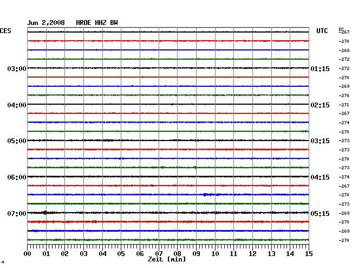Click the '02' minute tick label
Viewport: 352px width, 268px height.
(64, 254)
